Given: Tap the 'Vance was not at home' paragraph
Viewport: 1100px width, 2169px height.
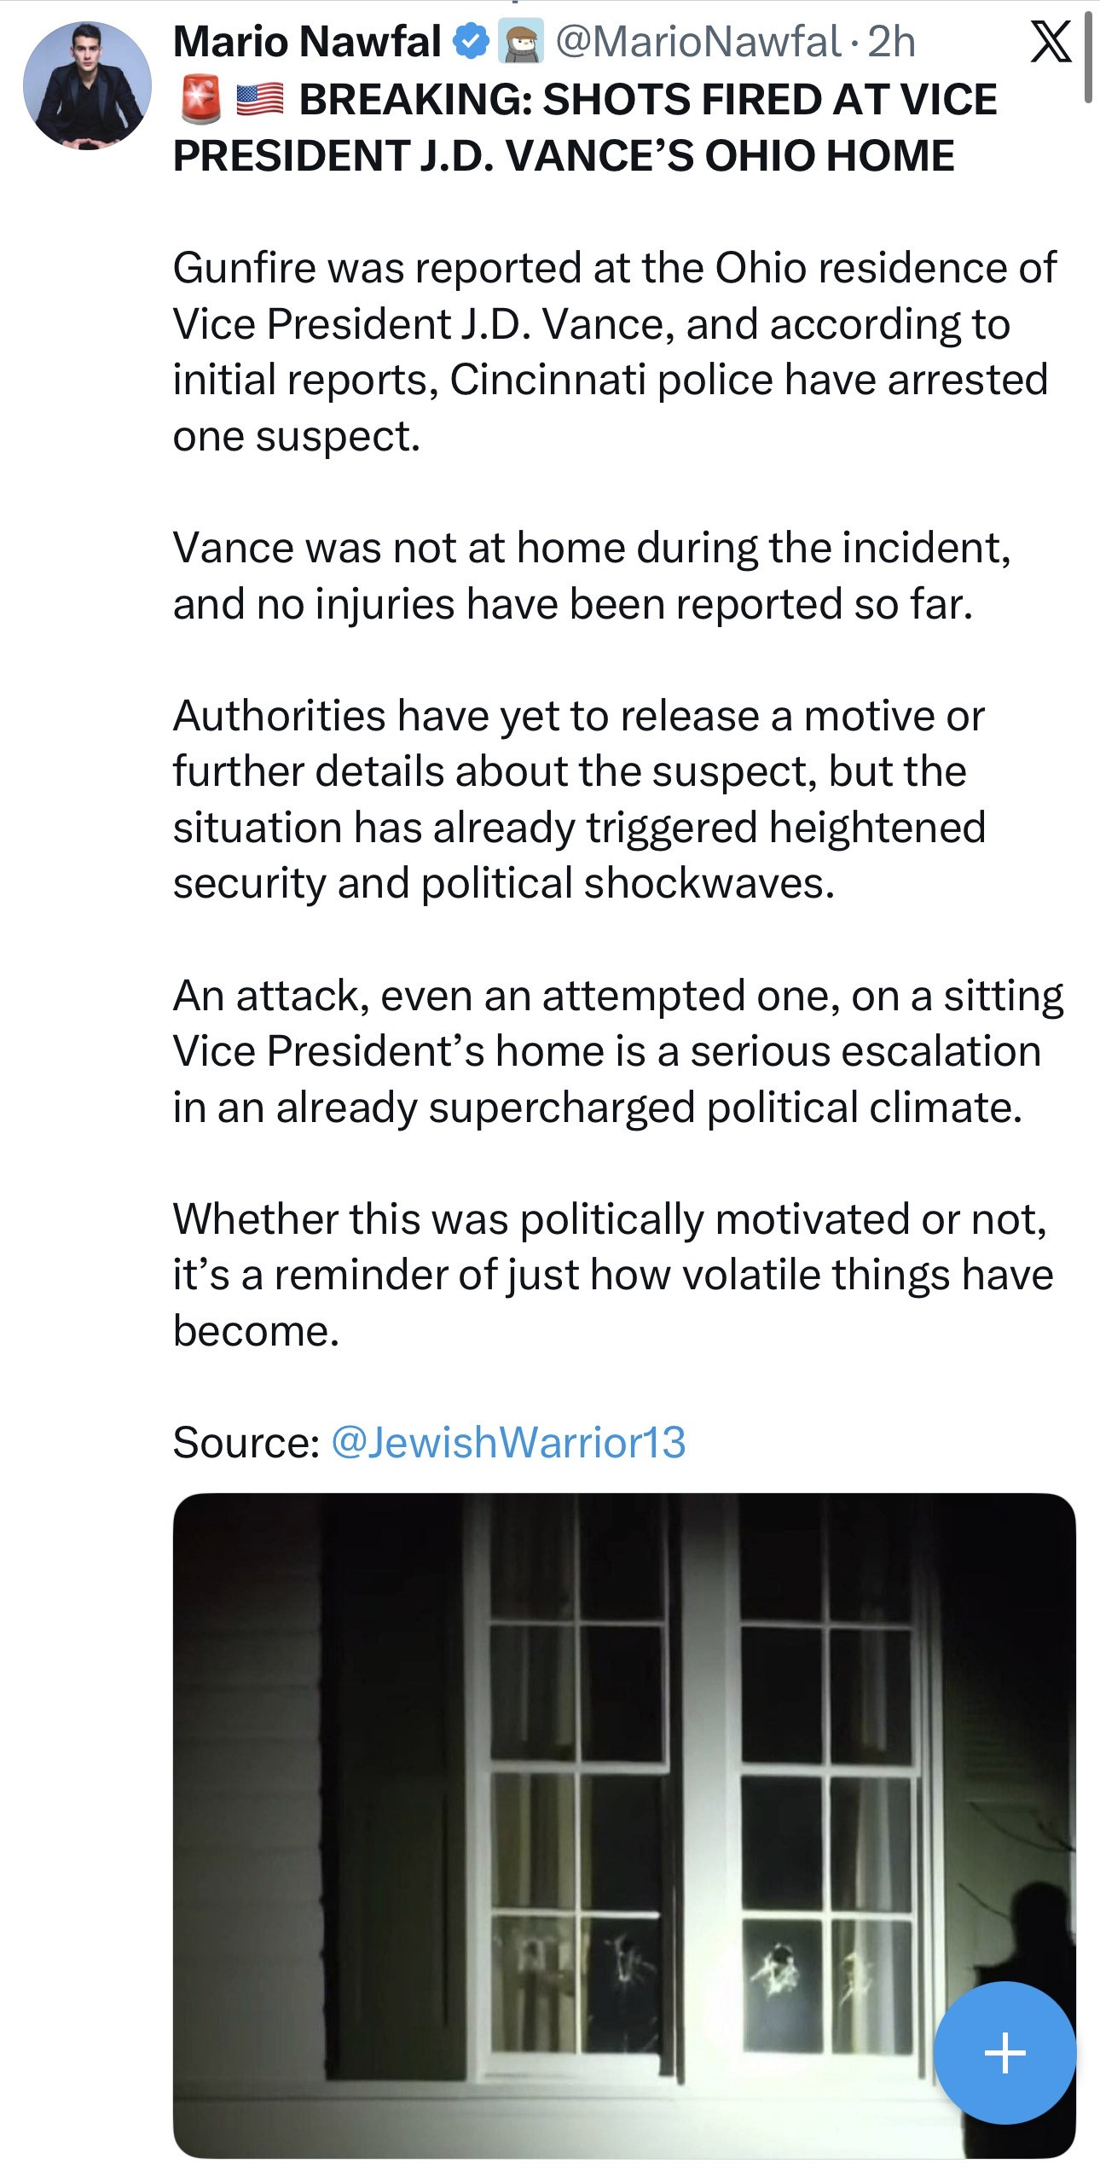Looking at the screenshot, I should [x=592, y=575].
